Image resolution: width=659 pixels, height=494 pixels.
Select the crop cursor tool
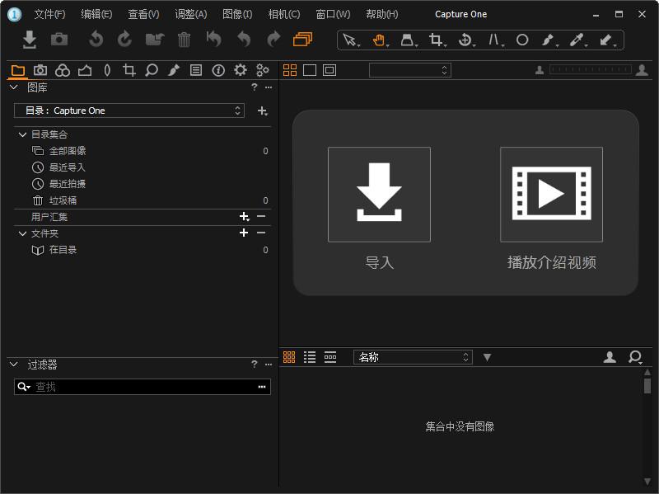[x=437, y=40]
